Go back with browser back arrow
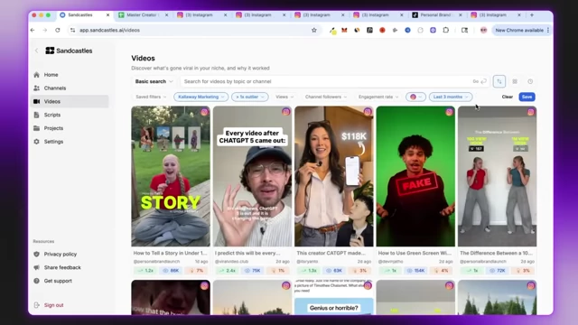The width and height of the screenshot is (578, 325). [33, 30]
